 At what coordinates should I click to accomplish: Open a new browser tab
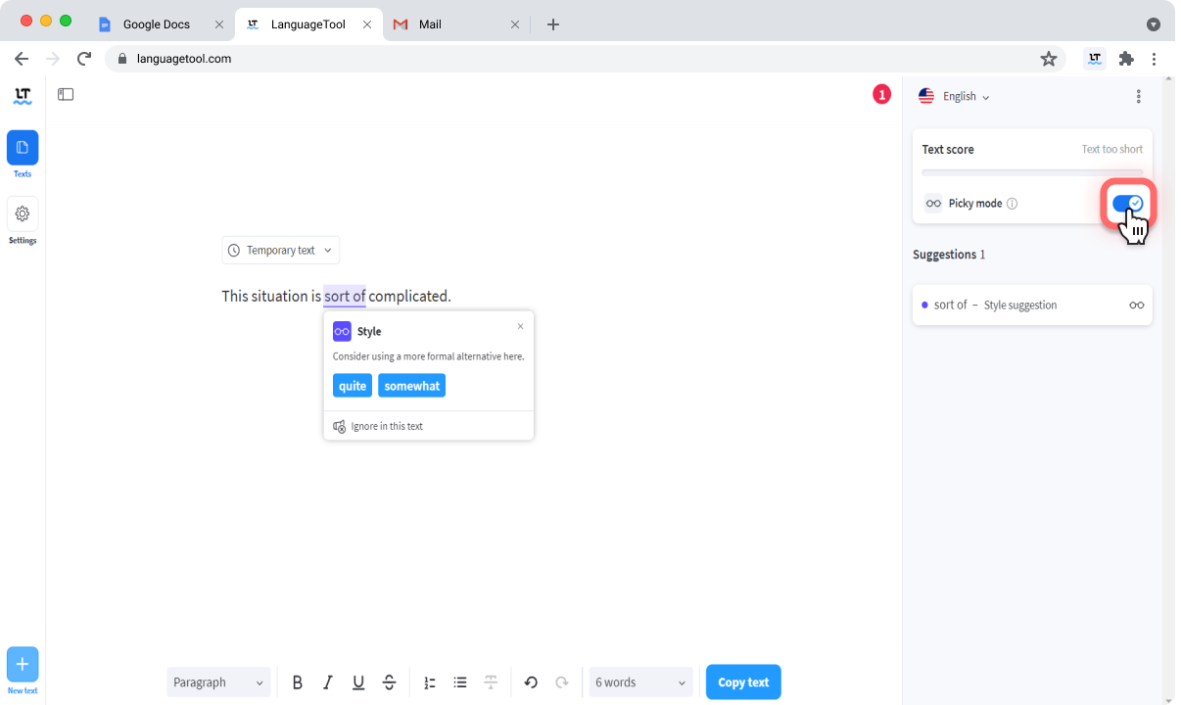553,24
